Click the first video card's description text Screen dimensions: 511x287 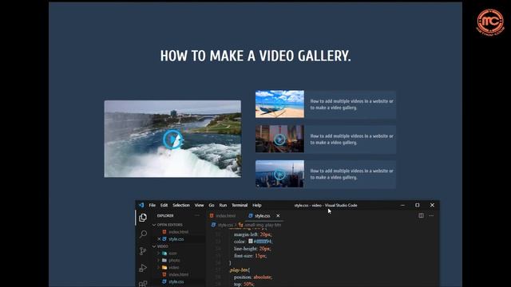[351, 104]
